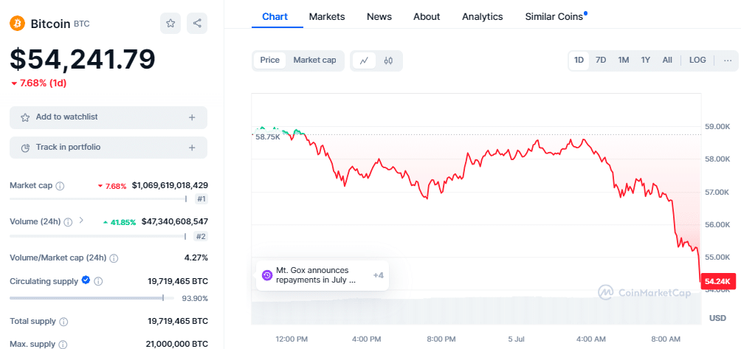Click the #1 market cap rank badge
The height and width of the screenshot is (349, 741).
(201, 199)
